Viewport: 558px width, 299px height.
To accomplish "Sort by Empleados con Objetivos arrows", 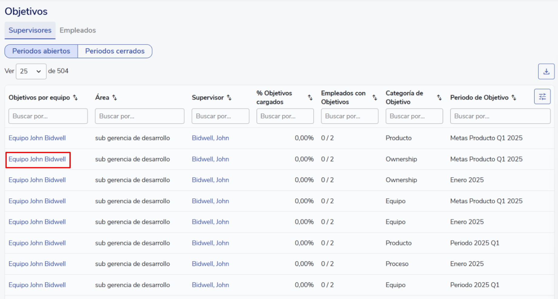I will [x=375, y=98].
